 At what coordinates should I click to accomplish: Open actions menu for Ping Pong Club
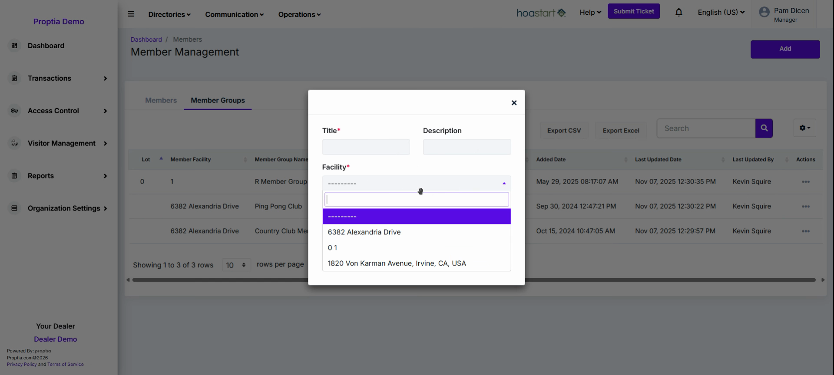[x=805, y=207]
